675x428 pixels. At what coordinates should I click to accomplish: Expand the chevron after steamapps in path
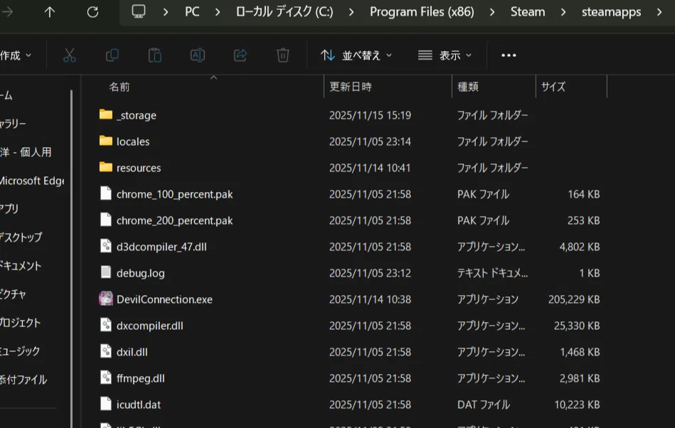(x=659, y=12)
